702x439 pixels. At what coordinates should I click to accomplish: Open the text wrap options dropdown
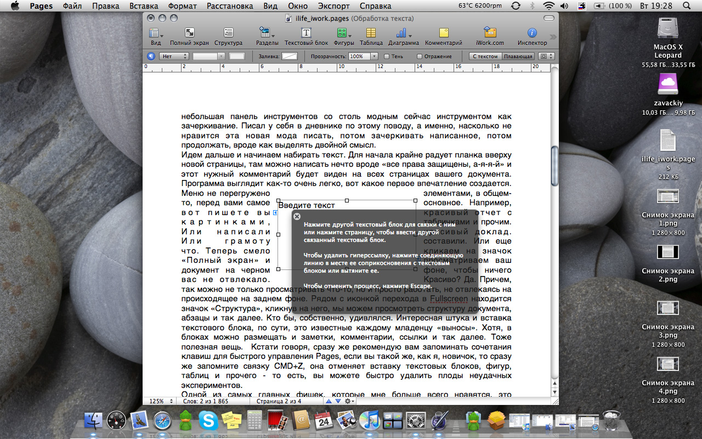pos(546,56)
